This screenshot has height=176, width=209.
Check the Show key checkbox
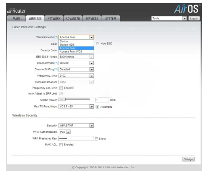point(97,139)
